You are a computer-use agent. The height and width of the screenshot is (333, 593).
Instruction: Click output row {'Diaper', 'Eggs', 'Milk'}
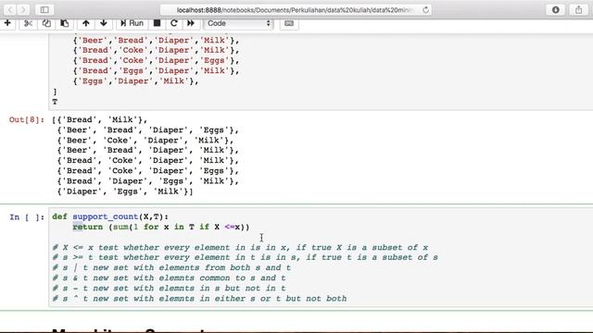point(125,191)
